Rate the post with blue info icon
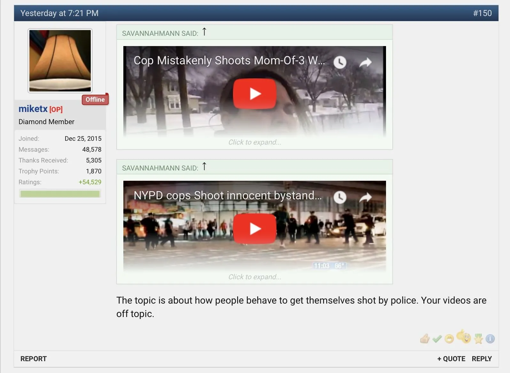 [x=490, y=338]
